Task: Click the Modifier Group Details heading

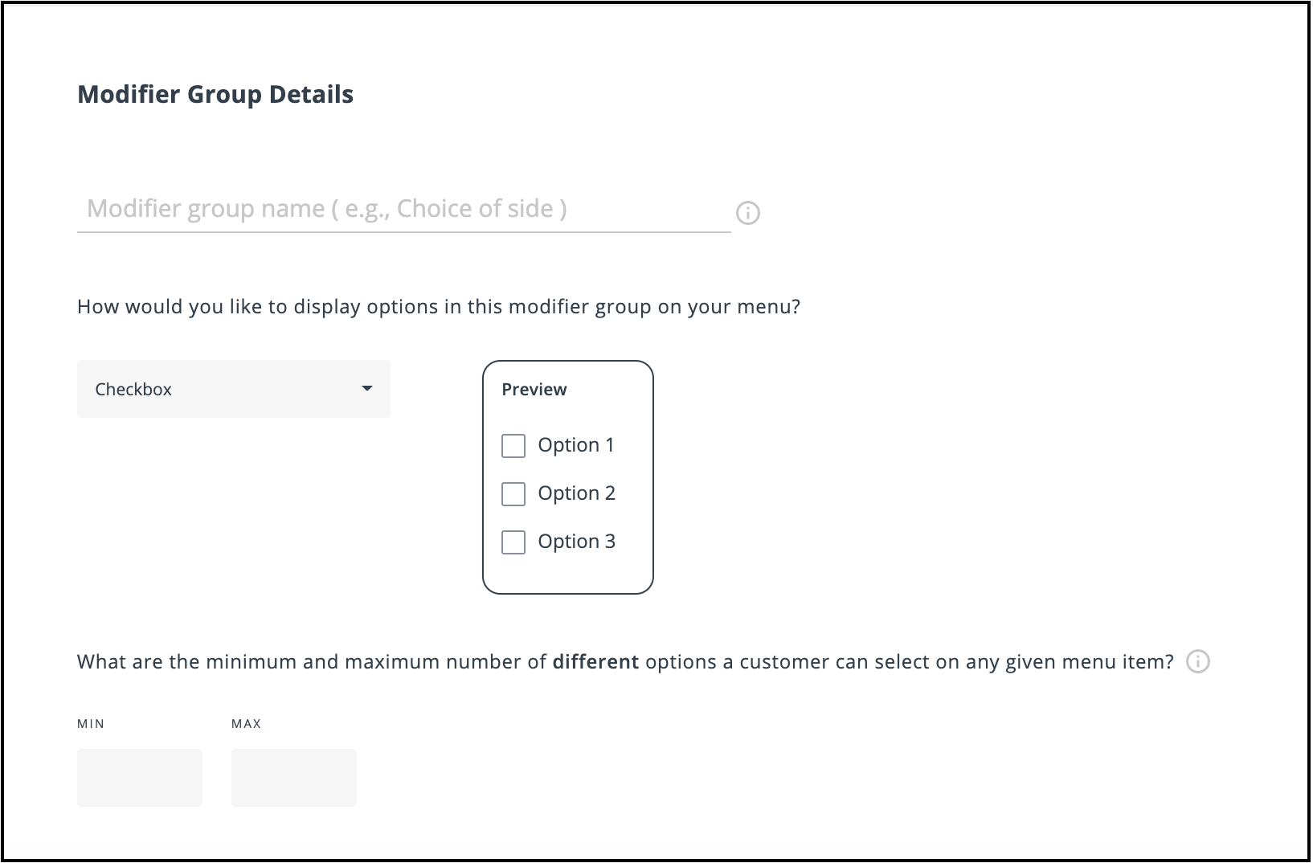Action: [215, 95]
